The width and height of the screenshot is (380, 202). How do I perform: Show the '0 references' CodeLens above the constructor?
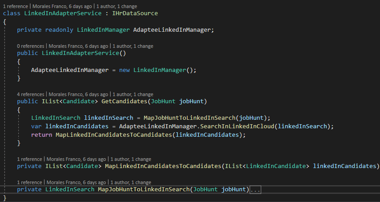pyautogui.click(x=30, y=46)
